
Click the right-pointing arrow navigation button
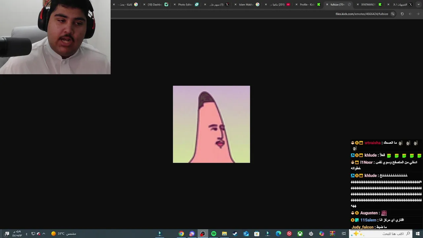[x=418, y=14]
